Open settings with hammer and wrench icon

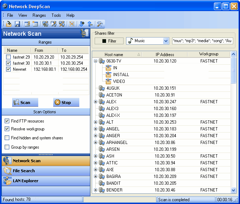coord(100,24)
